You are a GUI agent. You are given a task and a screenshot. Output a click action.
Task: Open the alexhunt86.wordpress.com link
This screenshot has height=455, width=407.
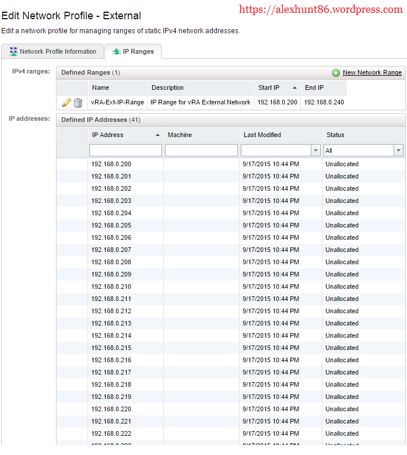(x=321, y=10)
